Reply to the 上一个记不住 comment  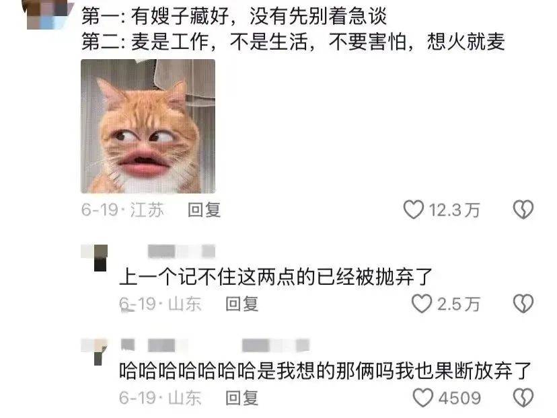point(242,304)
